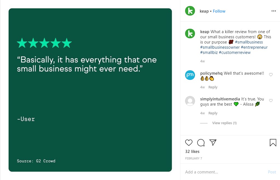Open the #smallbusinessowner hashtag

(220, 47)
